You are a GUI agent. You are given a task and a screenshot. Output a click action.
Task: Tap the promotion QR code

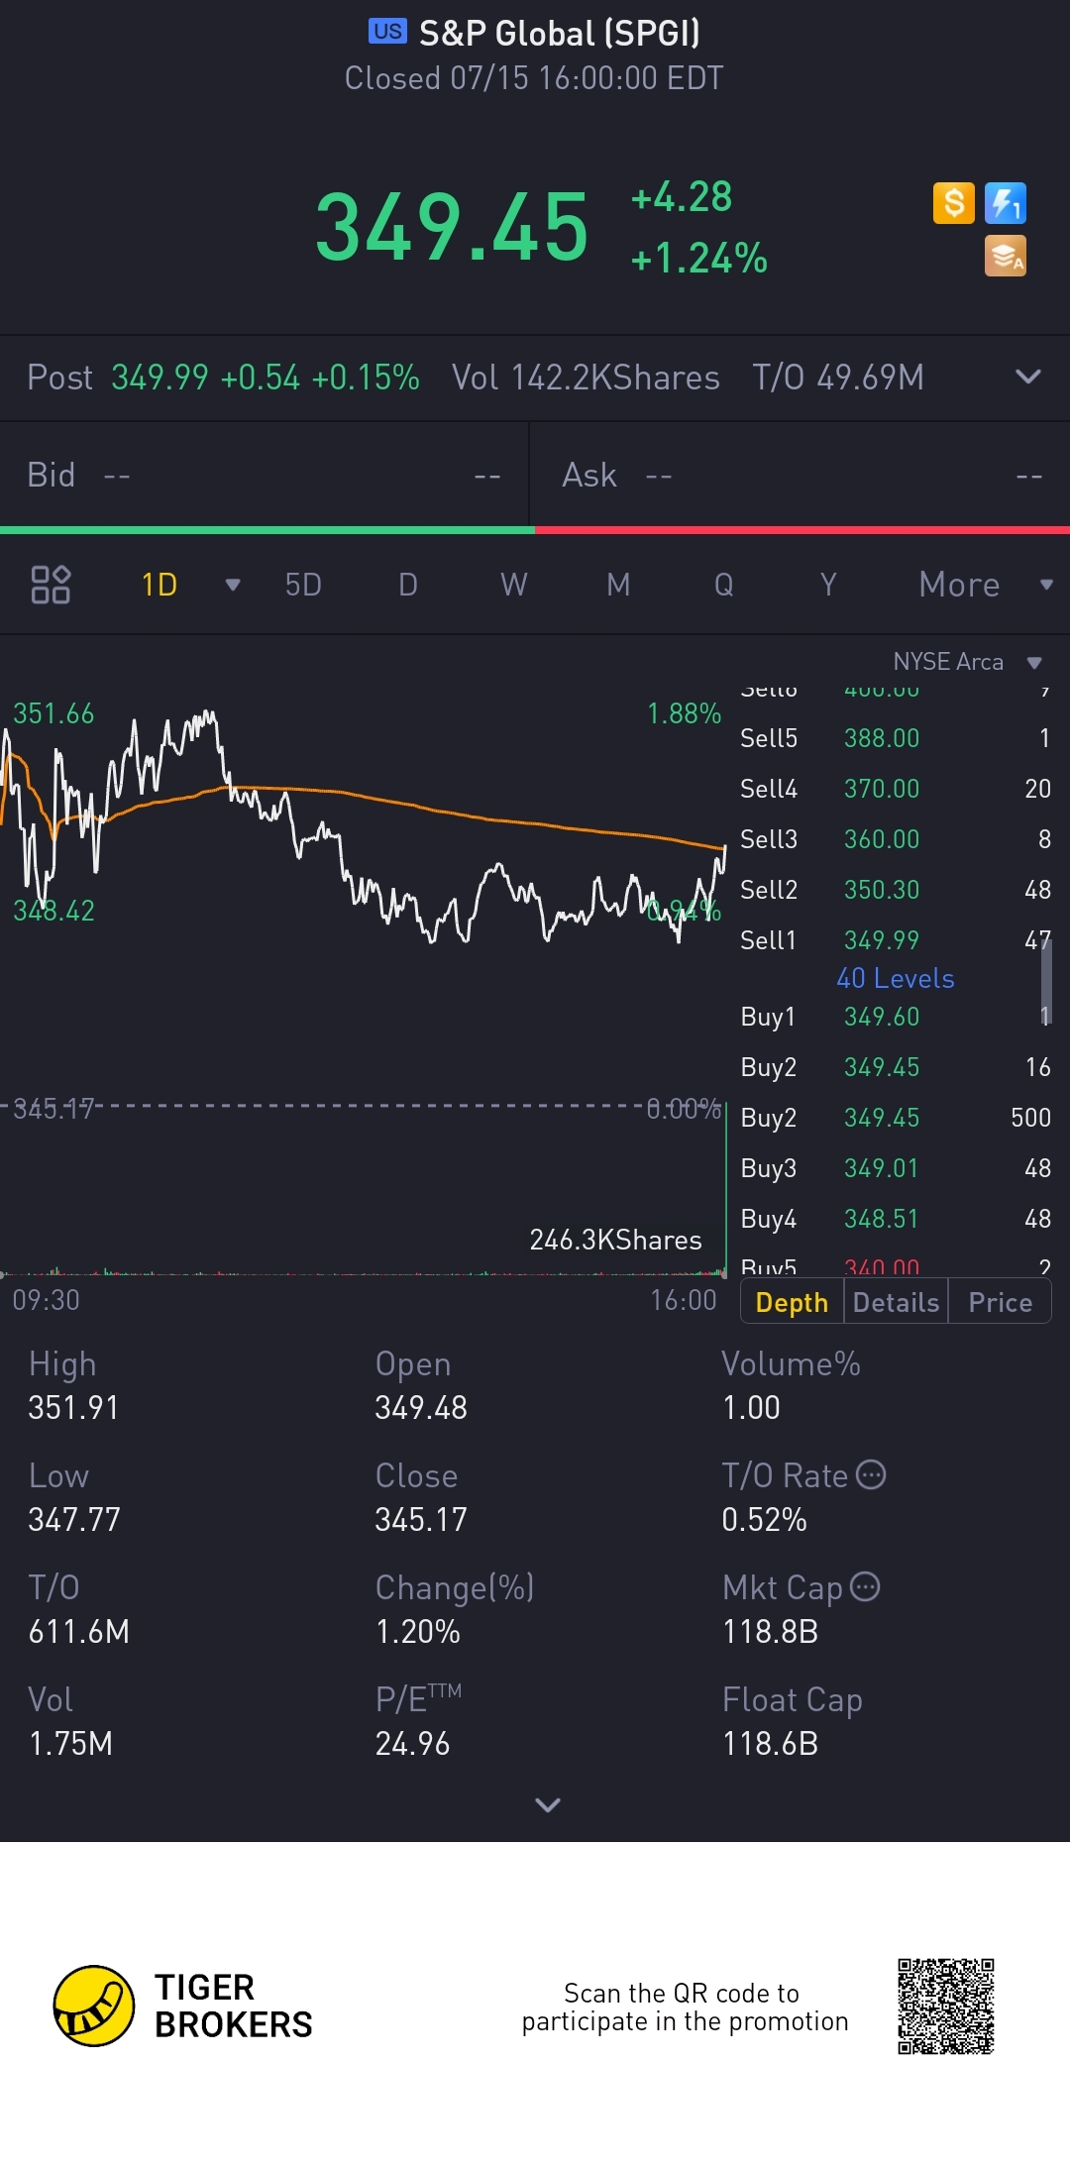[946, 2007]
